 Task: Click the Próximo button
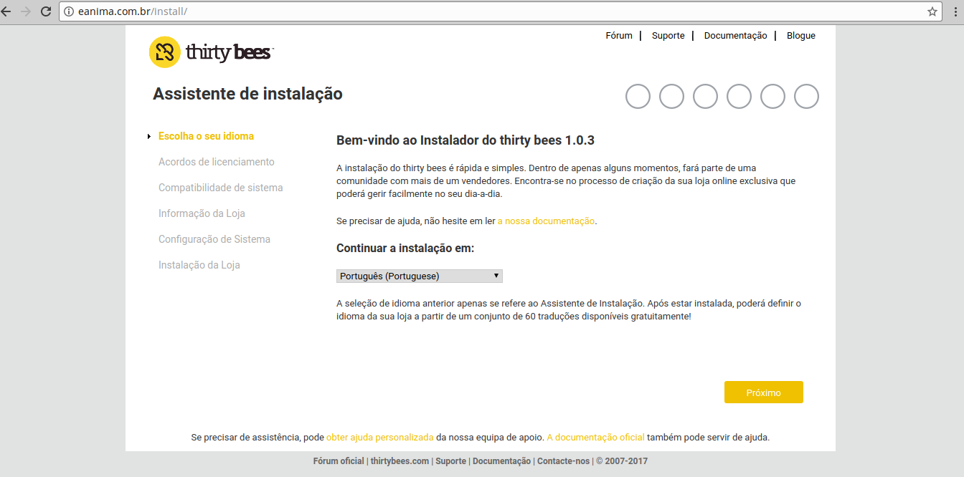[x=763, y=392]
